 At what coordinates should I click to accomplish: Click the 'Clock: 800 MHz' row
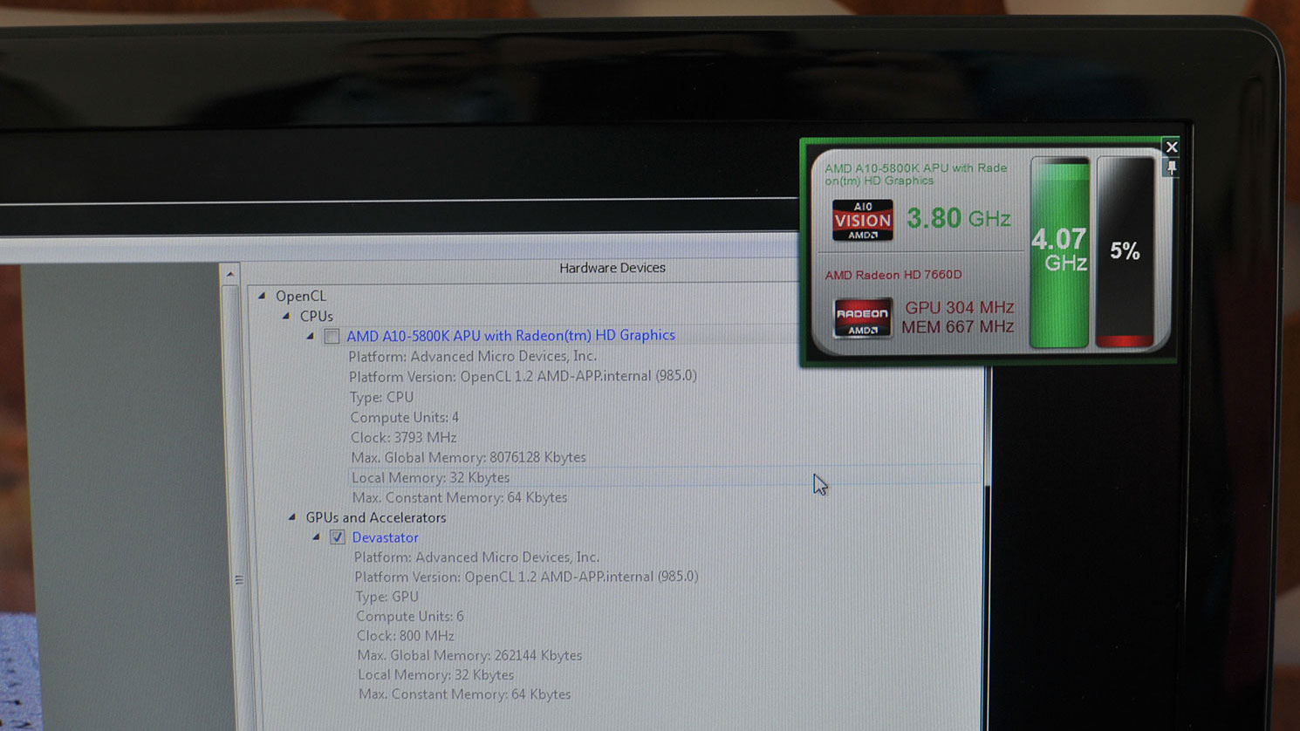click(x=405, y=636)
